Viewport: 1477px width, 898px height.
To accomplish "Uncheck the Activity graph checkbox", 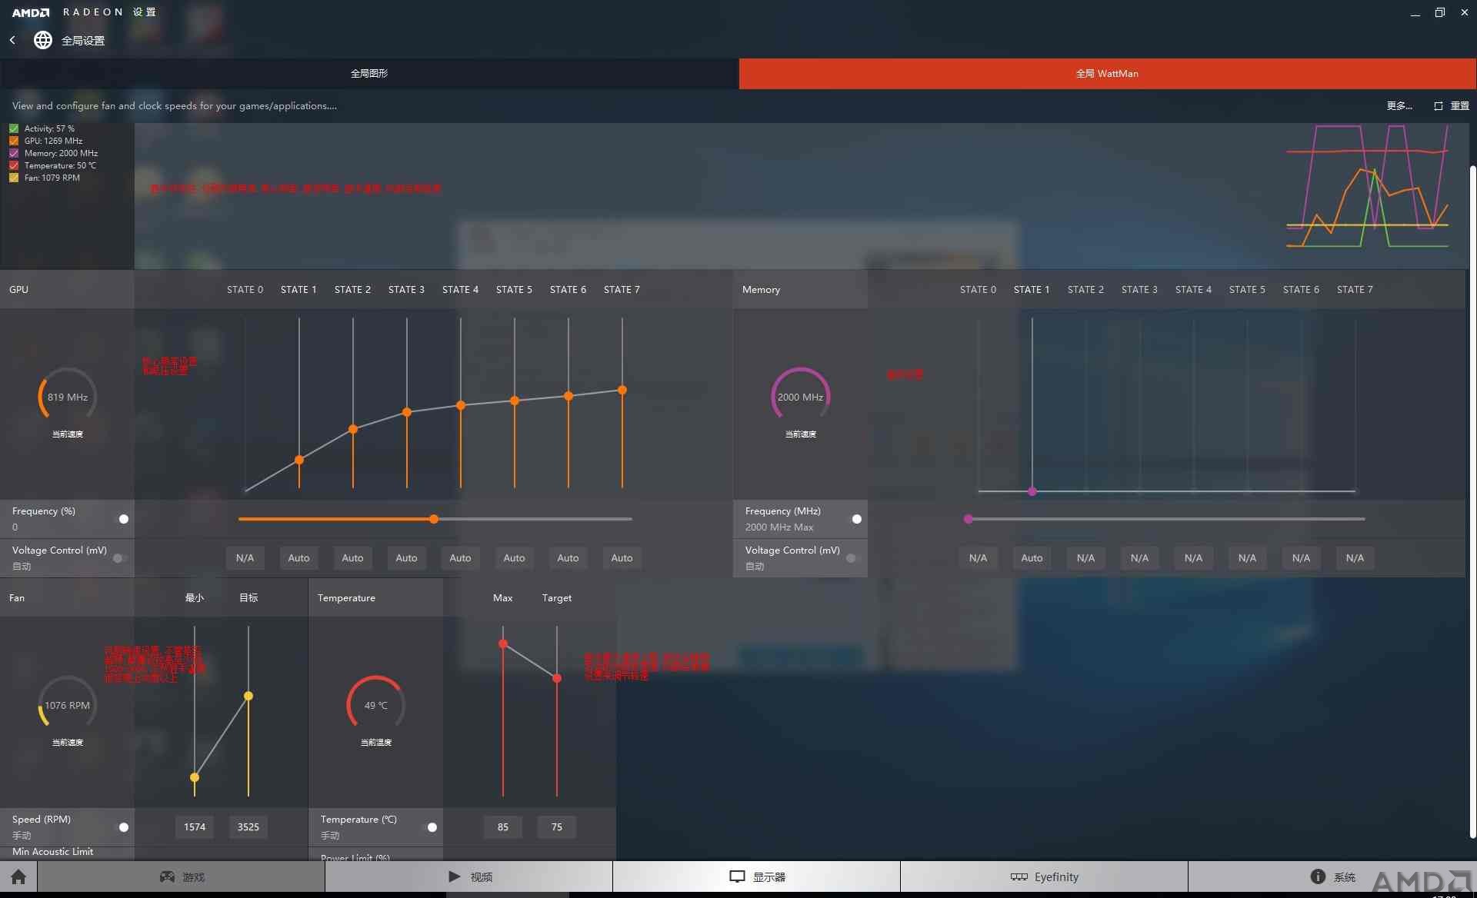I will (14, 128).
